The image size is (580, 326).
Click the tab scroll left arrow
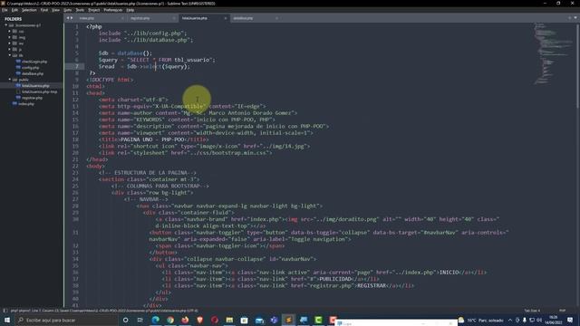pyautogui.click(x=68, y=18)
